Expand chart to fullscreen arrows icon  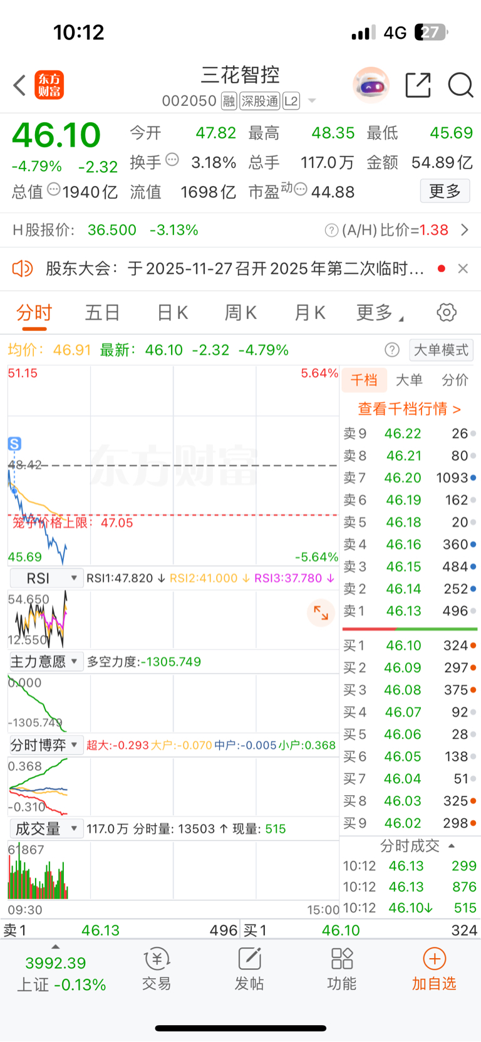pos(321,613)
